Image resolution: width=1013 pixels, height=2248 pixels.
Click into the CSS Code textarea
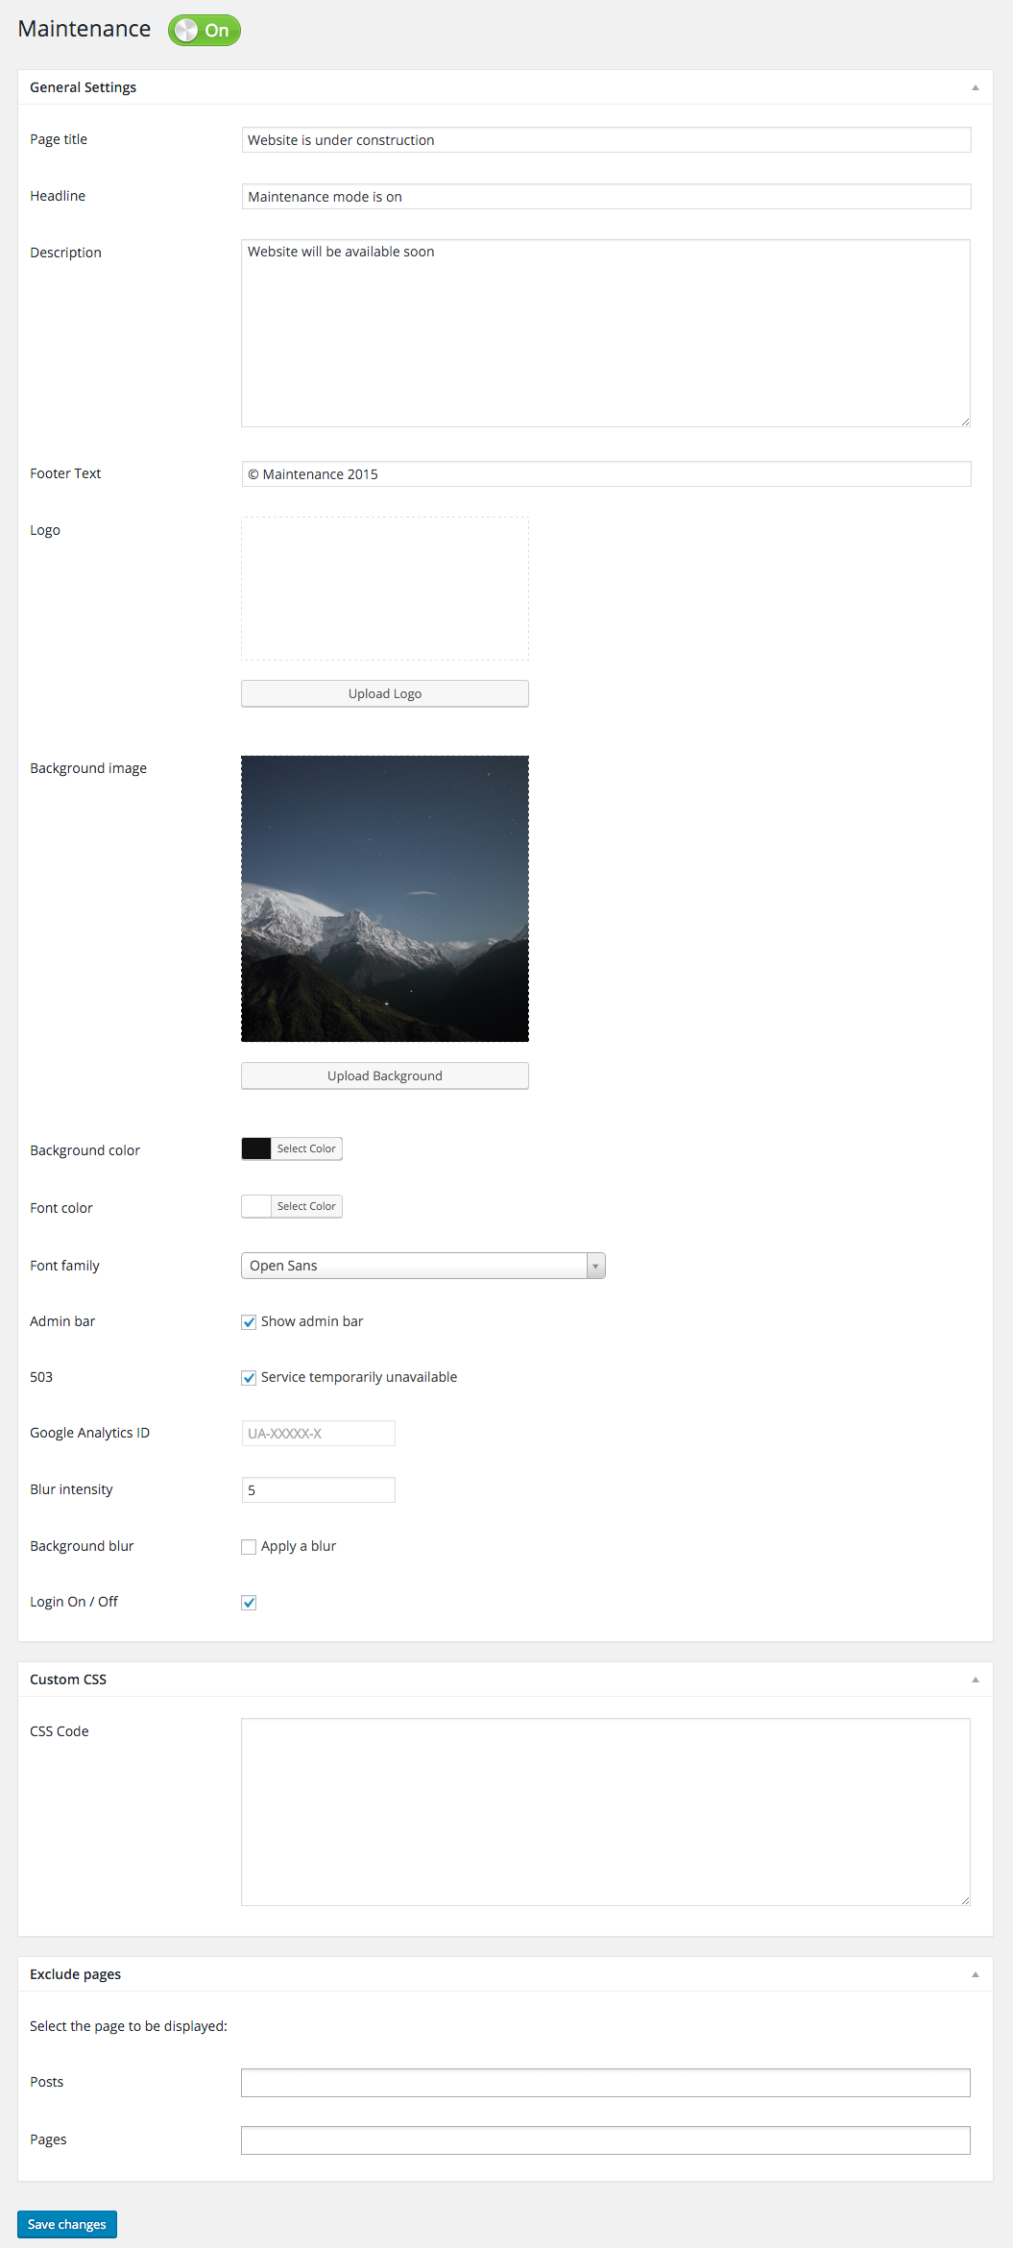[606, 1812]
